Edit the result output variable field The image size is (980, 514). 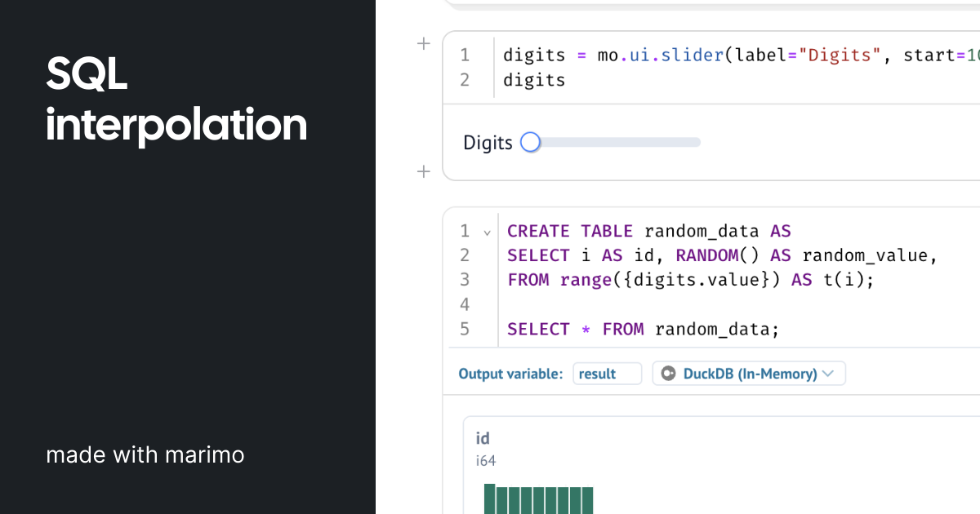pyautogui.click(x=608, y=374)
